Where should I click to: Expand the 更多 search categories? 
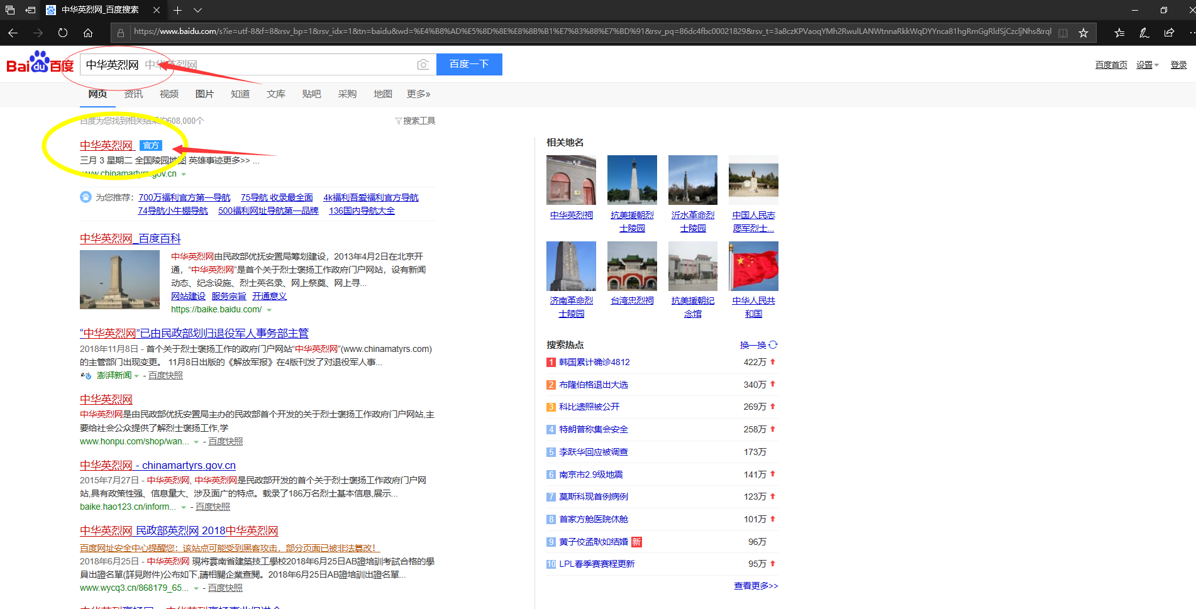pyautogui.click(x=418, y=94)
